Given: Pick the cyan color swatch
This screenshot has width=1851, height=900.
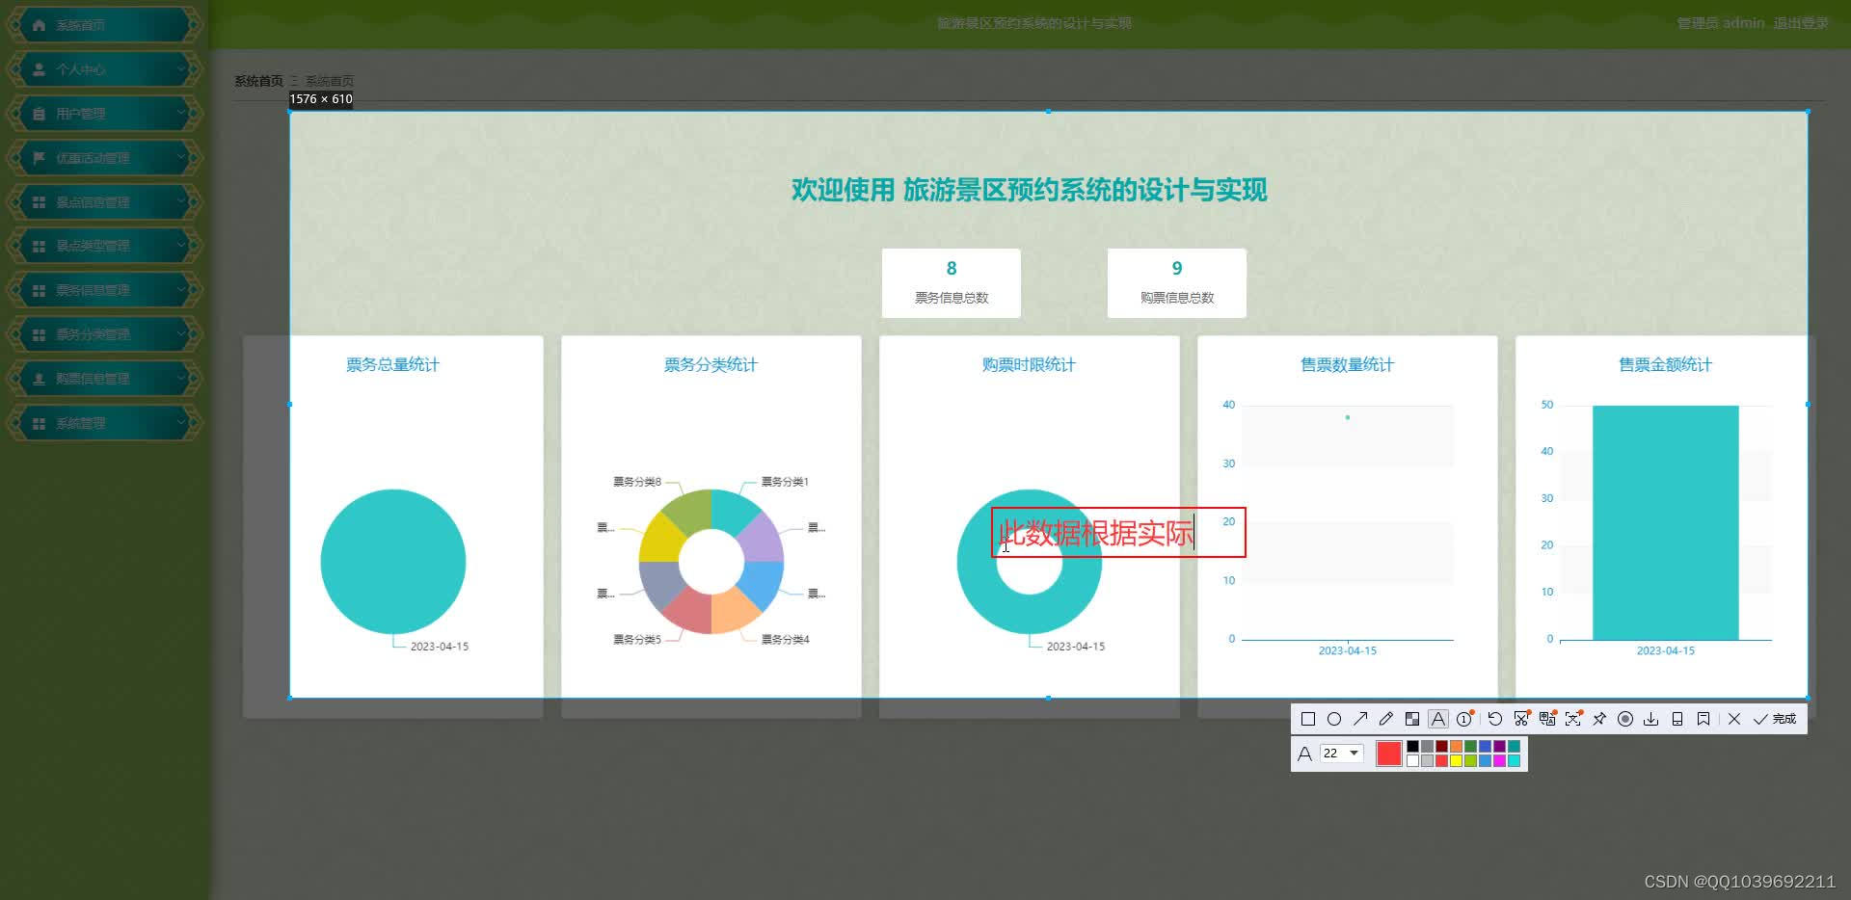Looking at the screenshot, I should [1514, 761].
